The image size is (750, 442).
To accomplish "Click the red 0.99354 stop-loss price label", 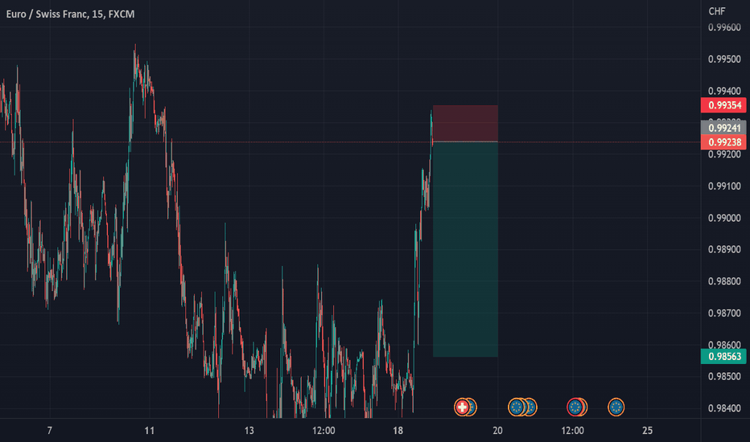I will 723,105.
